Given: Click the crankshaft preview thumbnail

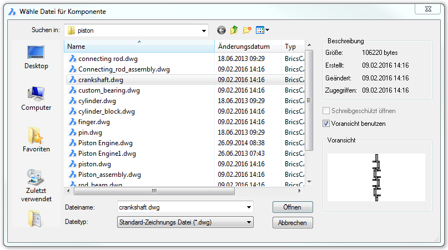Looking at the screenshot, I should [x=376, y=177].
